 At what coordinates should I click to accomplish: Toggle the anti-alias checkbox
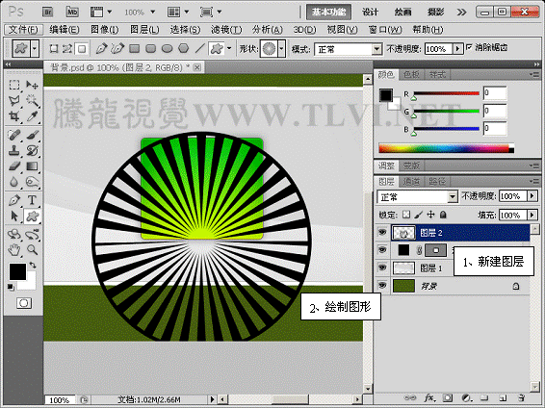(469, 47)
